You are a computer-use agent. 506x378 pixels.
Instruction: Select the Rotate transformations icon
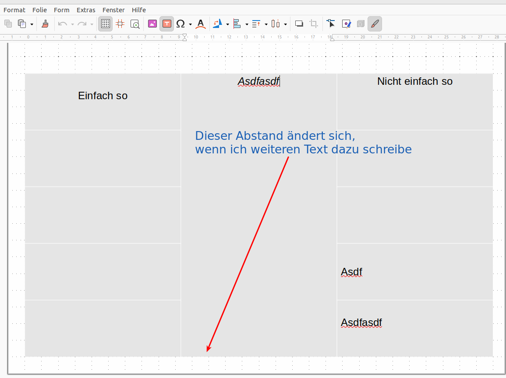[x=218, y=24]
